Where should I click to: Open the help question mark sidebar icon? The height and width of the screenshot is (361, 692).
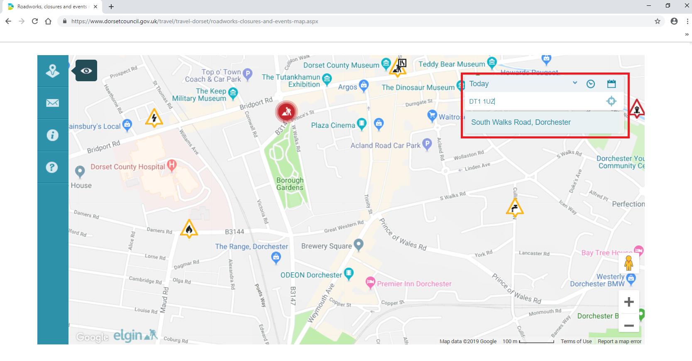tap(52, 167)
